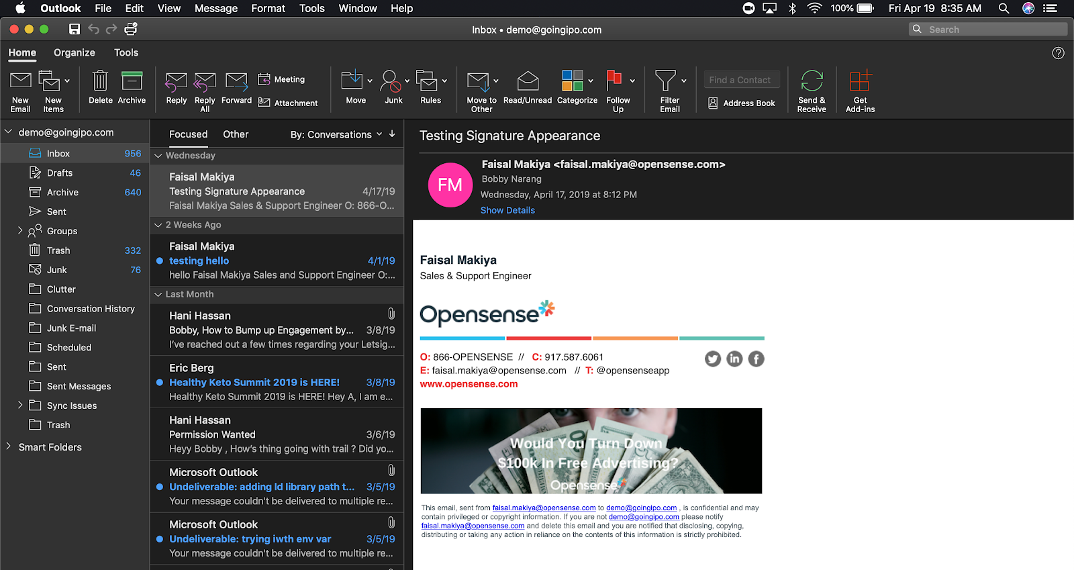This screenshot has height=570, width=1074.
Task: Archive the selected message via ribbon icon
Action: 132,81
